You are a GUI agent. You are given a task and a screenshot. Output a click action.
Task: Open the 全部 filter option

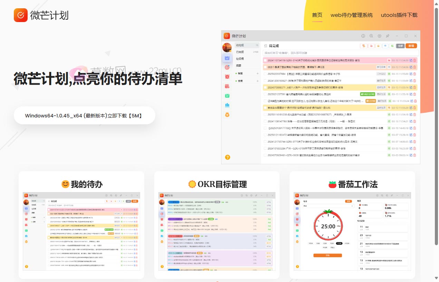(x=400, y=45)
